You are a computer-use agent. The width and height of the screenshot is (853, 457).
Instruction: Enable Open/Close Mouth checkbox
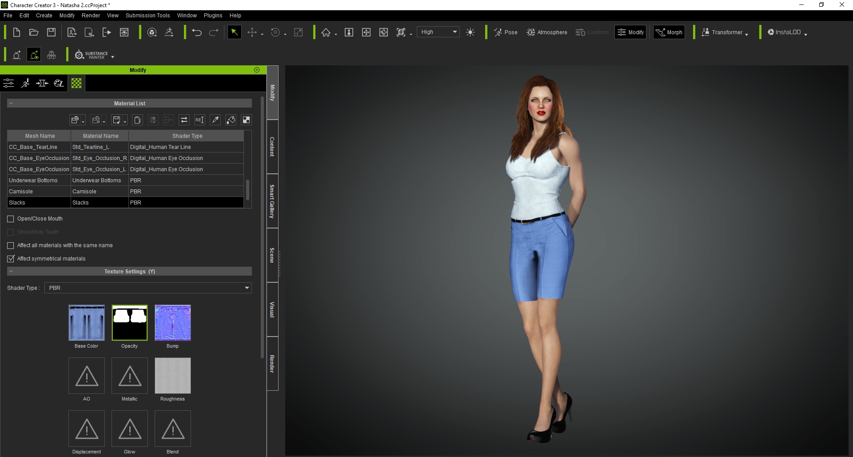pos(11,219)
